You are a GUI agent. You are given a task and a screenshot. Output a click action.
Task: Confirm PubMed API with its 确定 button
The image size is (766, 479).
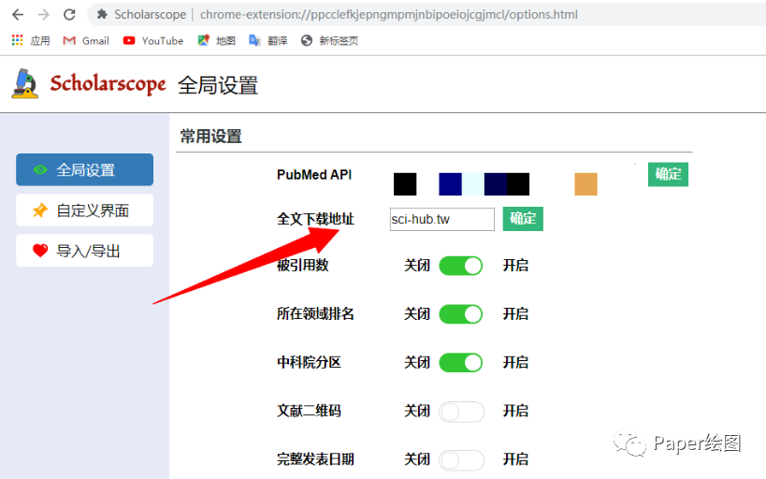point(668,174)
